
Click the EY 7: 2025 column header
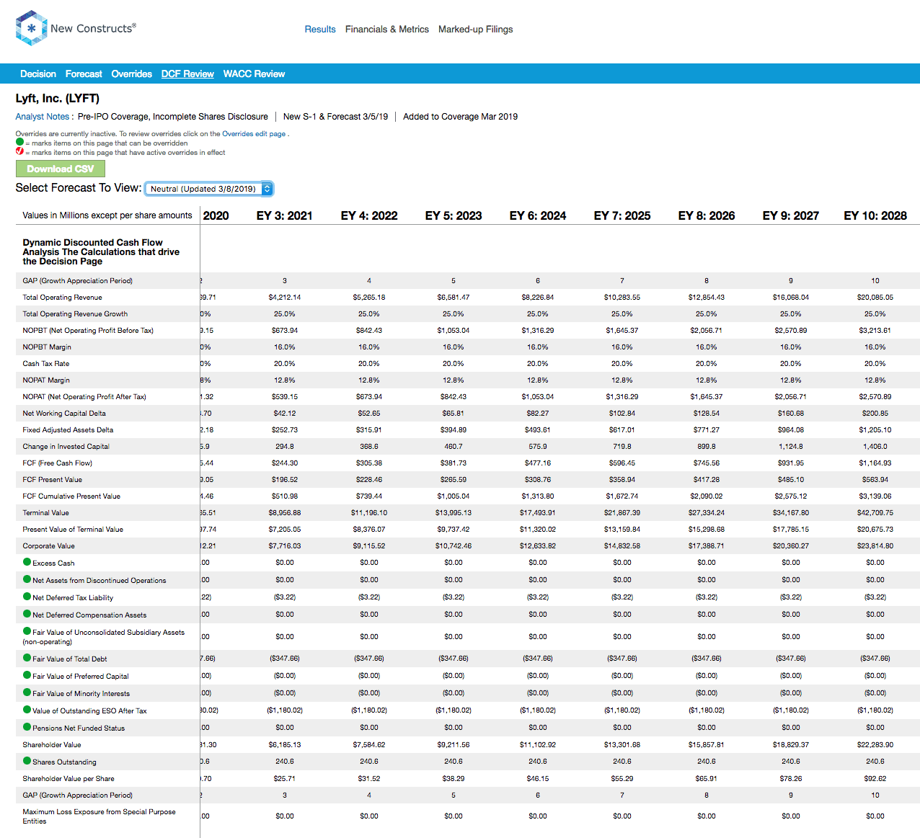pyautogui.click(x=622, y=215)
